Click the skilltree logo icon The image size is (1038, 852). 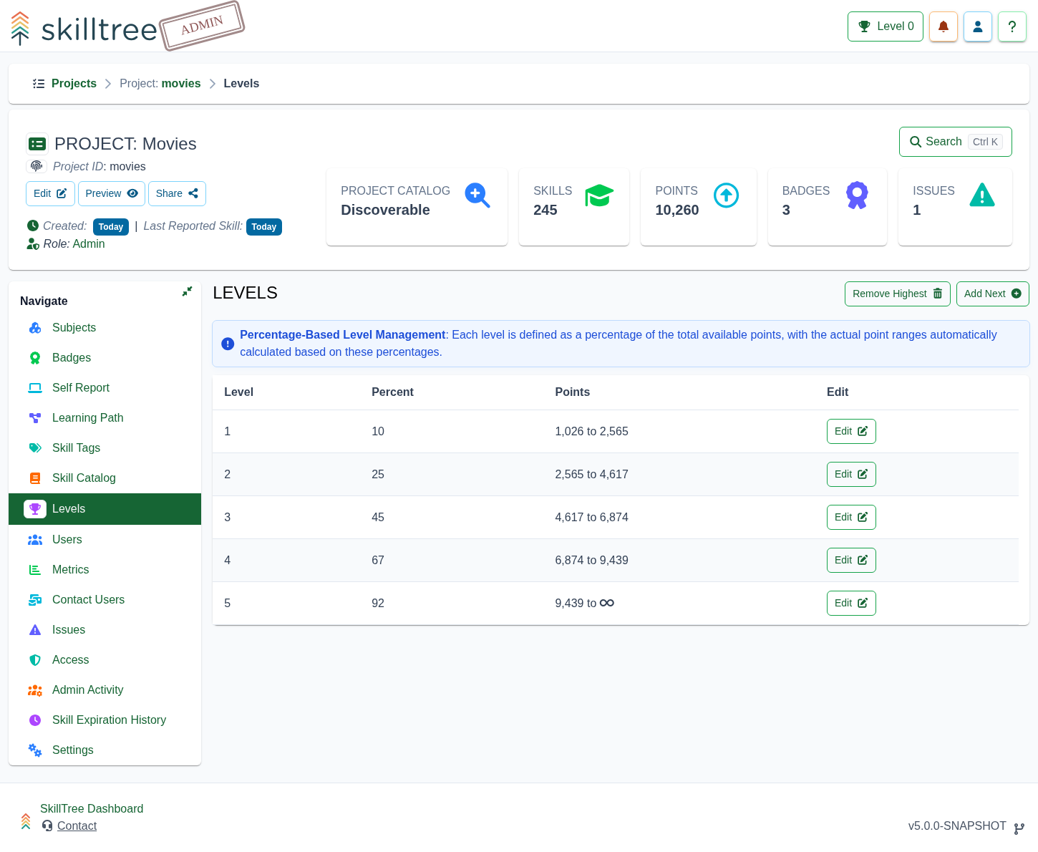click(20, 29)
